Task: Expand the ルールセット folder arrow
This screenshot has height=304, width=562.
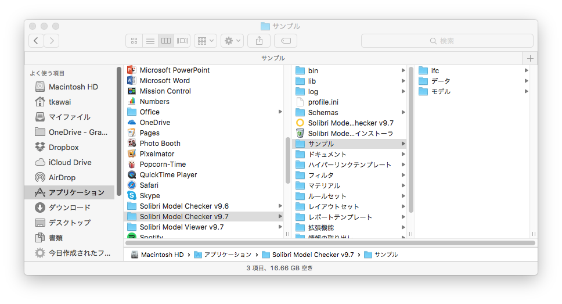Action: click(x=404, y=196)
